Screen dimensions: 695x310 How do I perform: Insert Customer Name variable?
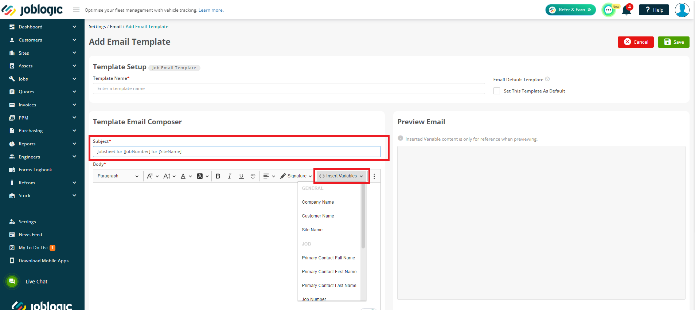tap(318, 216)
